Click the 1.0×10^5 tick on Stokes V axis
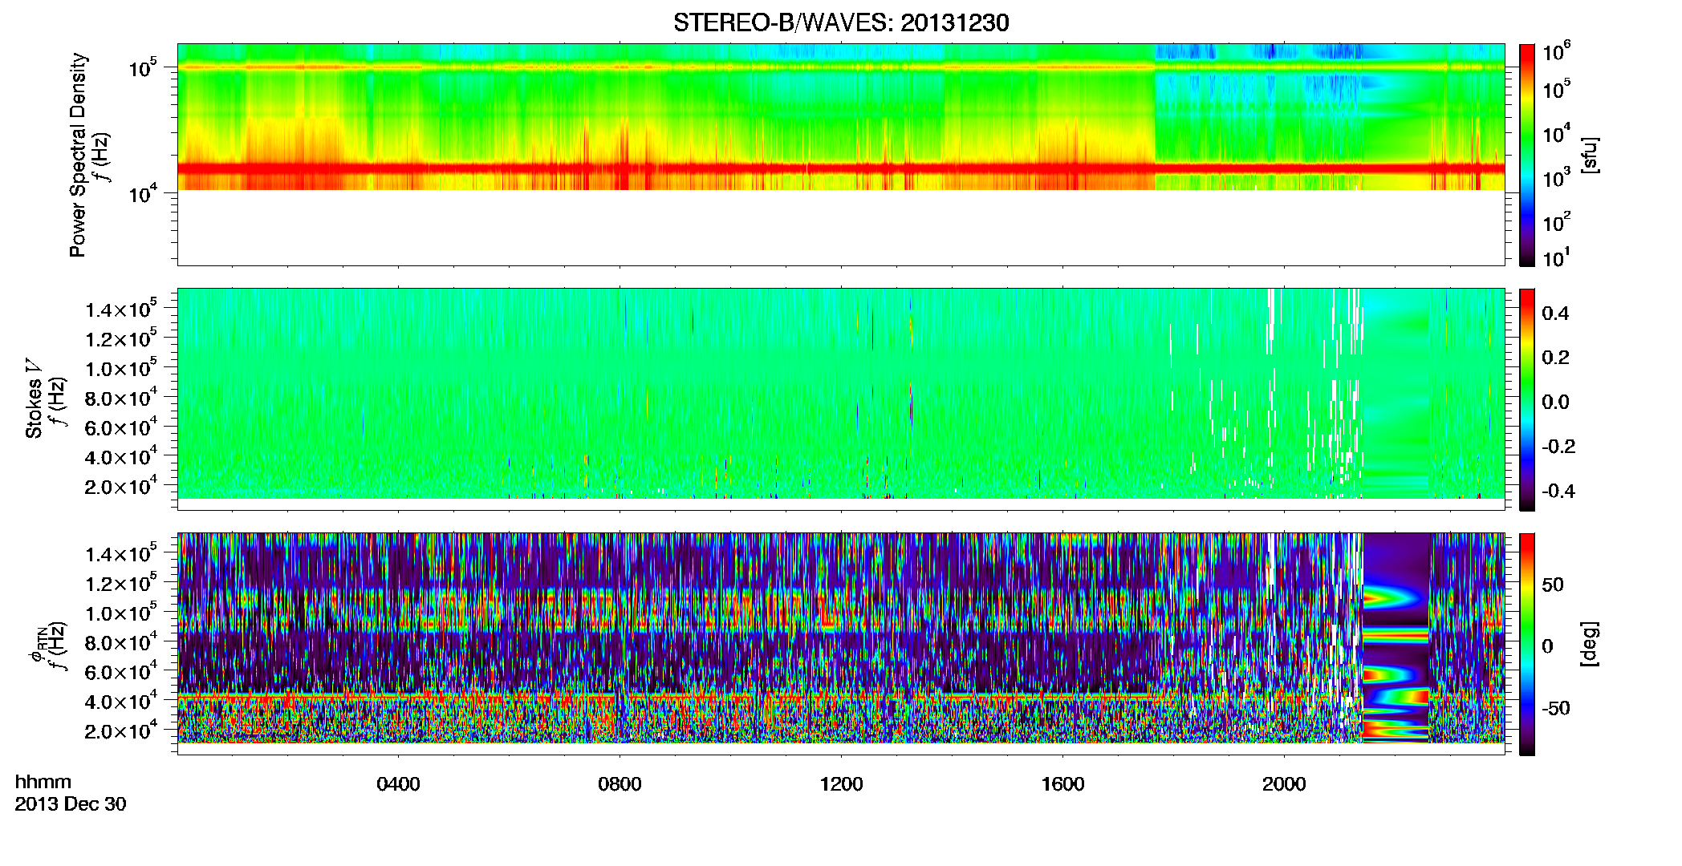The height and width of the screenshot is (866, 1682). pos(121,368)
